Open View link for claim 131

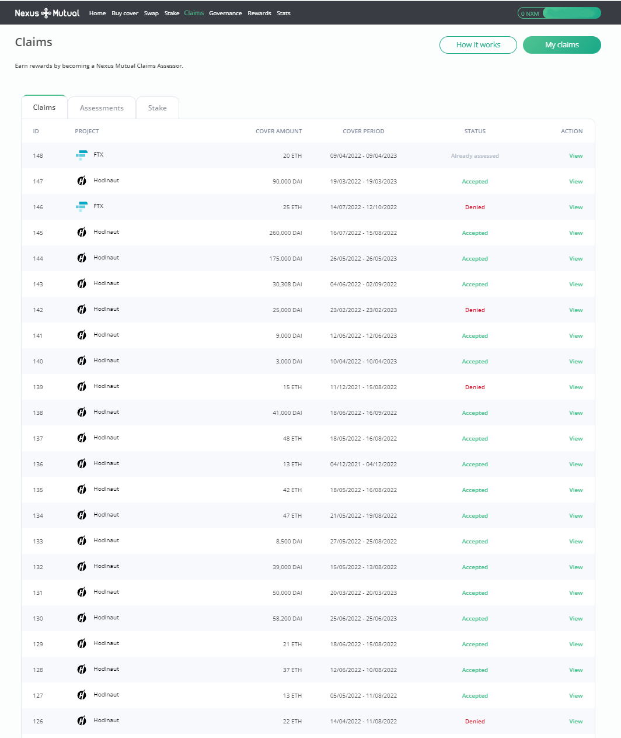pos(576,593)
